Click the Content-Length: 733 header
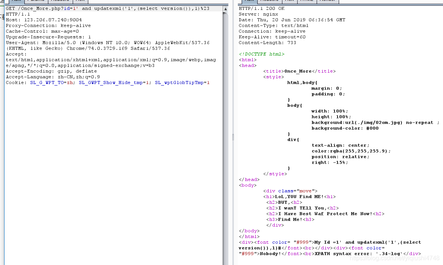This screenshot has height=265, width=443. coord(267,43)
